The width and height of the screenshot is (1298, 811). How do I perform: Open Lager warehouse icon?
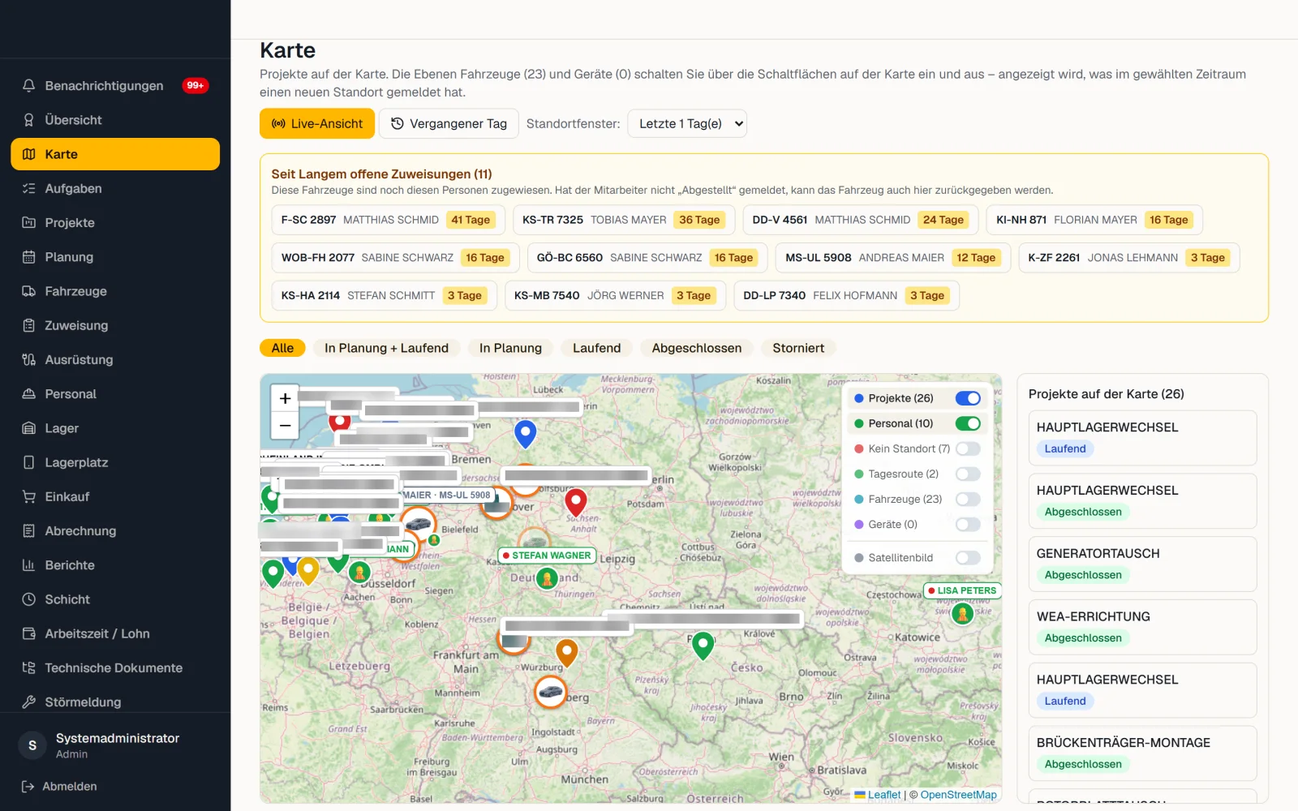click(29, 428)
